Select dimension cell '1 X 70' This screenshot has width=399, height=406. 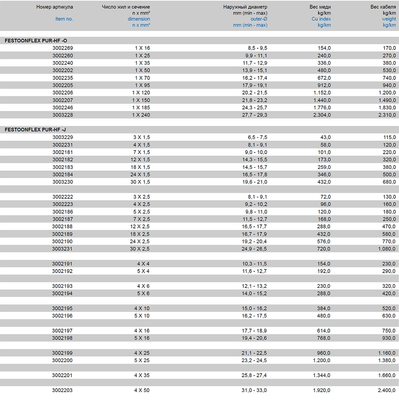pyautogui.click(x=142, y=78)
